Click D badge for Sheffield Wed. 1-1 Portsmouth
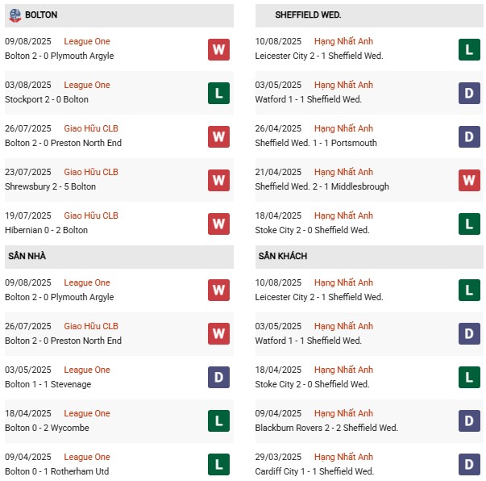Screen dimensions: 486x481 pos(469,136)
